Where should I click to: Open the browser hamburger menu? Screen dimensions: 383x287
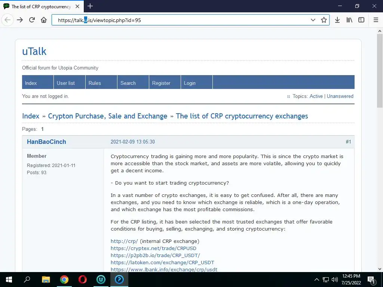376,20
